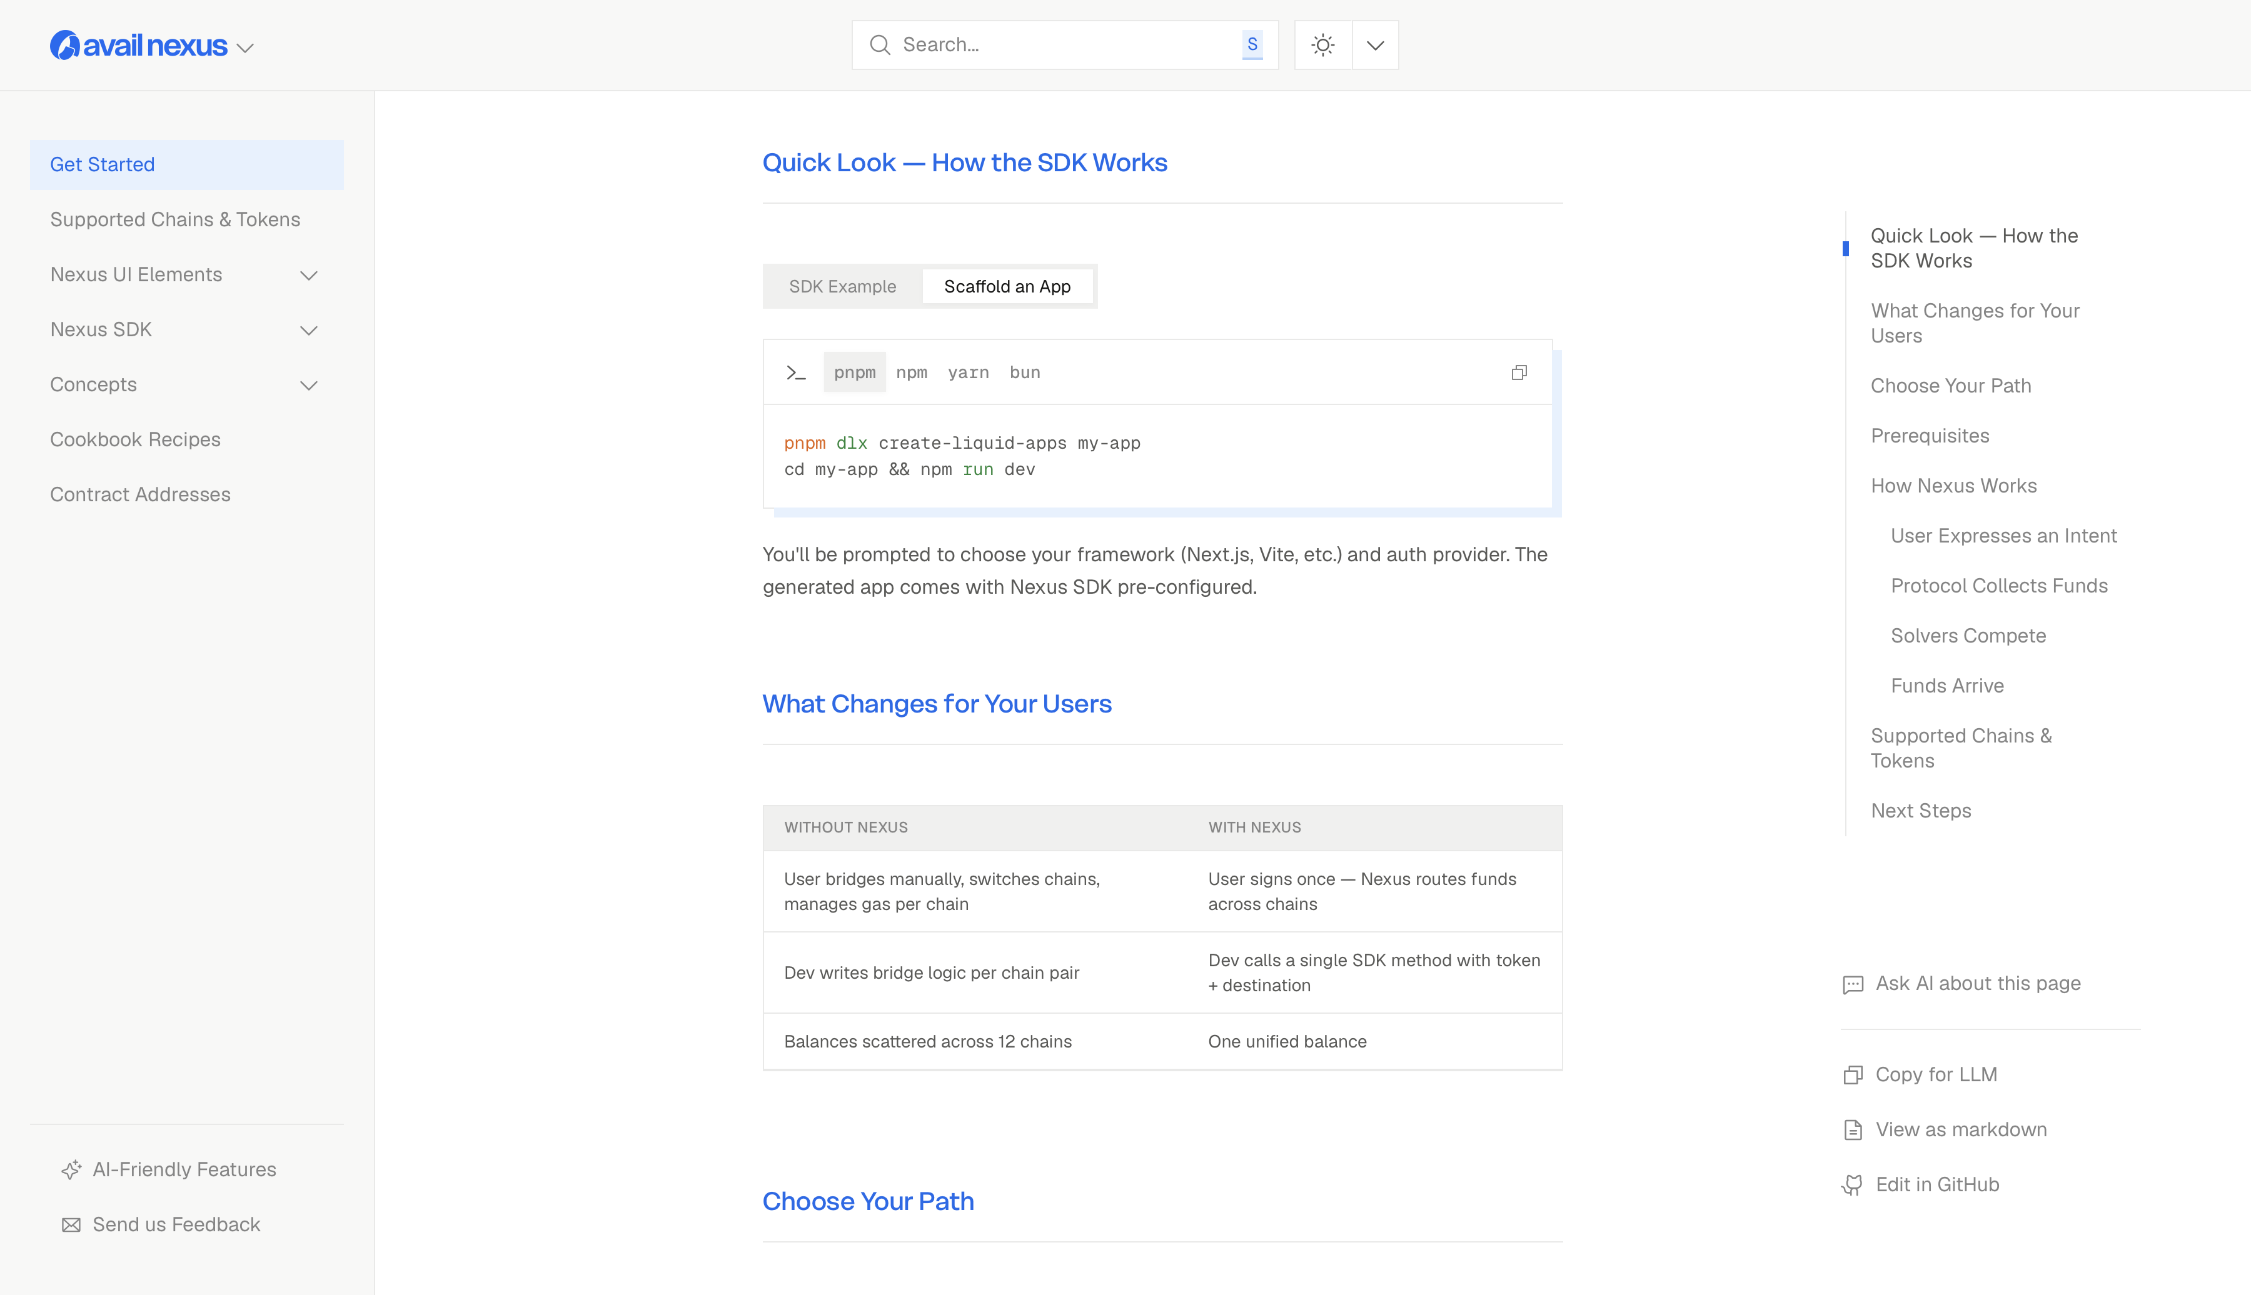The height and width of the screenshot is (1295, 2251).
Task: Click the Choose Your Path heading
Action: pos(869,1201)
